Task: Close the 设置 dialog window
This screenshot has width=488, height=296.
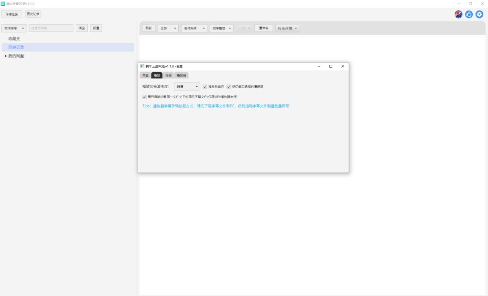Action: pos(342,66)
